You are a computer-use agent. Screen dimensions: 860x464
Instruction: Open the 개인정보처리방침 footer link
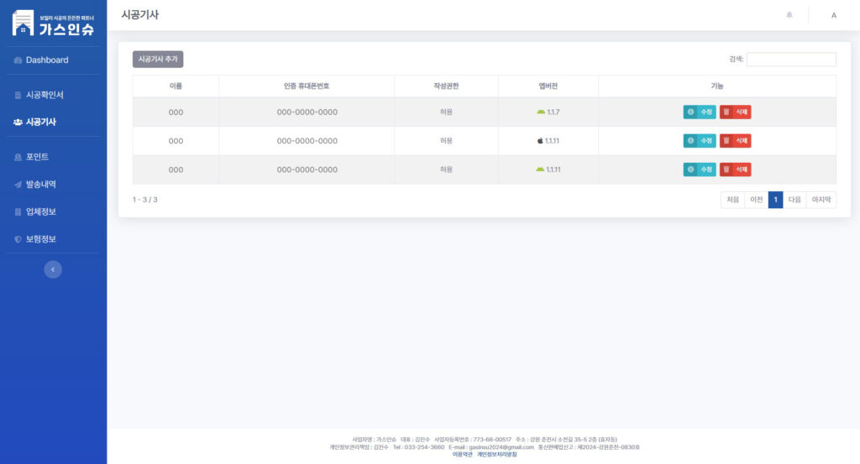tap(496, 455)
